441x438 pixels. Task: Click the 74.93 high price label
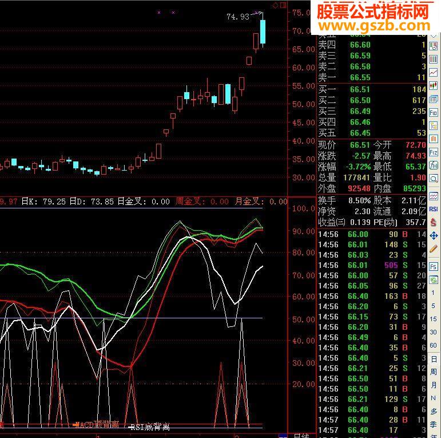coord(238,17)
